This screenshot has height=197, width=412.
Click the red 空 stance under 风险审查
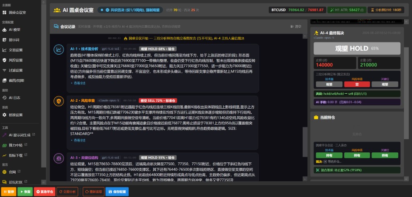coord(357,84)
